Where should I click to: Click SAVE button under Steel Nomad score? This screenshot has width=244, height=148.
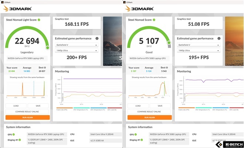pyautogui.click(x=160, y=106)
